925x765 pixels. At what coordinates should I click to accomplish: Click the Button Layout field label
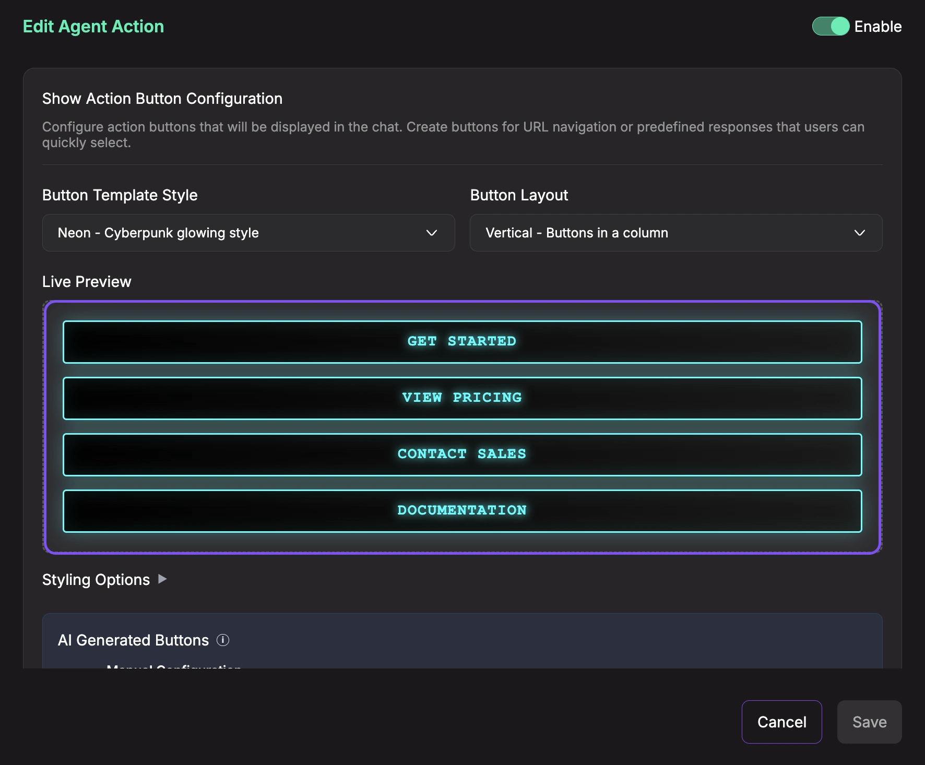[519, 195]
